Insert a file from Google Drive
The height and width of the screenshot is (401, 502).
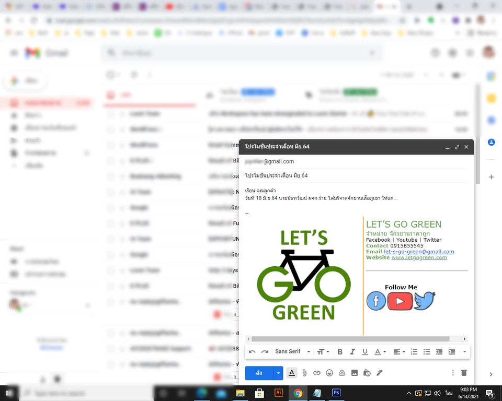point(342,373)
